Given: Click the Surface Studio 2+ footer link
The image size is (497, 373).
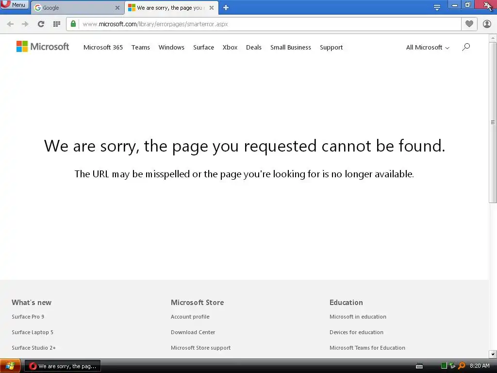Looking at the screenshot, I should click(x=33, y=348).
